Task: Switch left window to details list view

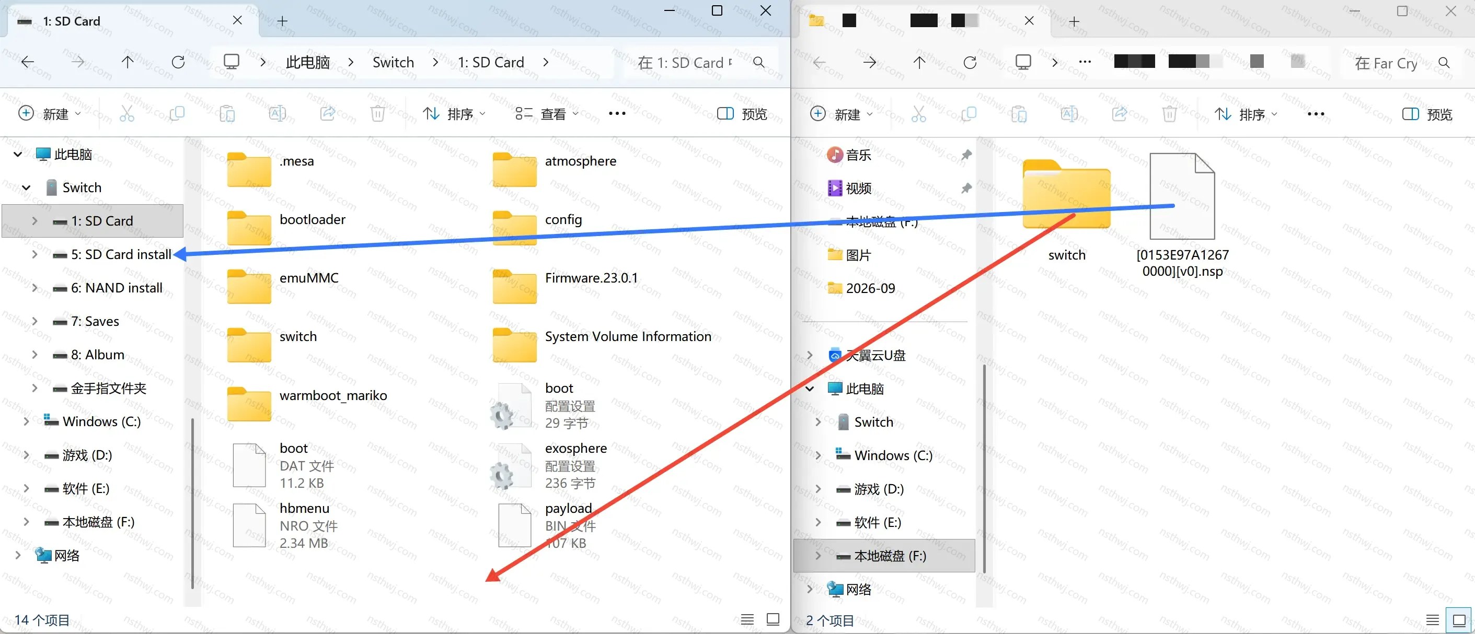Action: (x=747, y=619)
